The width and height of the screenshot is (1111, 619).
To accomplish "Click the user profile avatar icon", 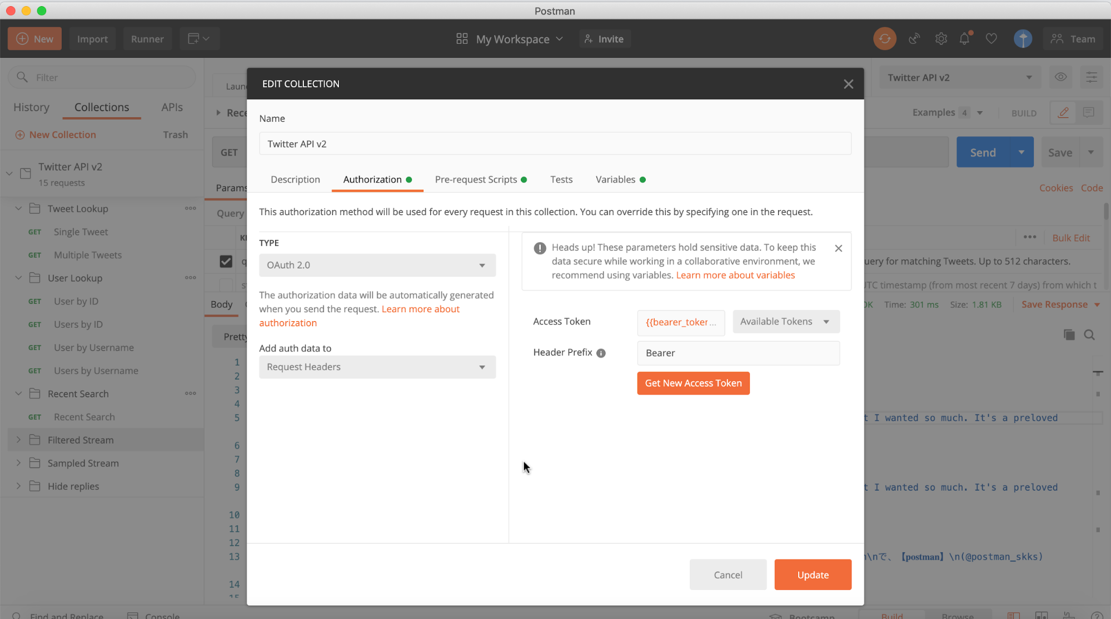I will point(1023,39).
